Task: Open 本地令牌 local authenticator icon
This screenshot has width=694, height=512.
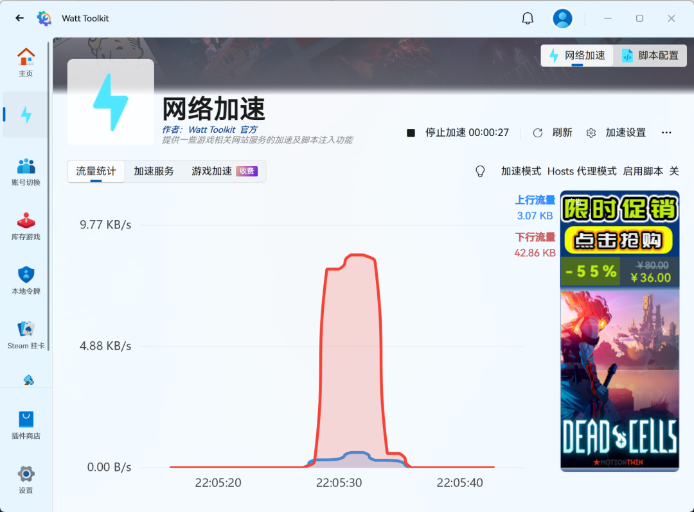Action: click(26, 281)
